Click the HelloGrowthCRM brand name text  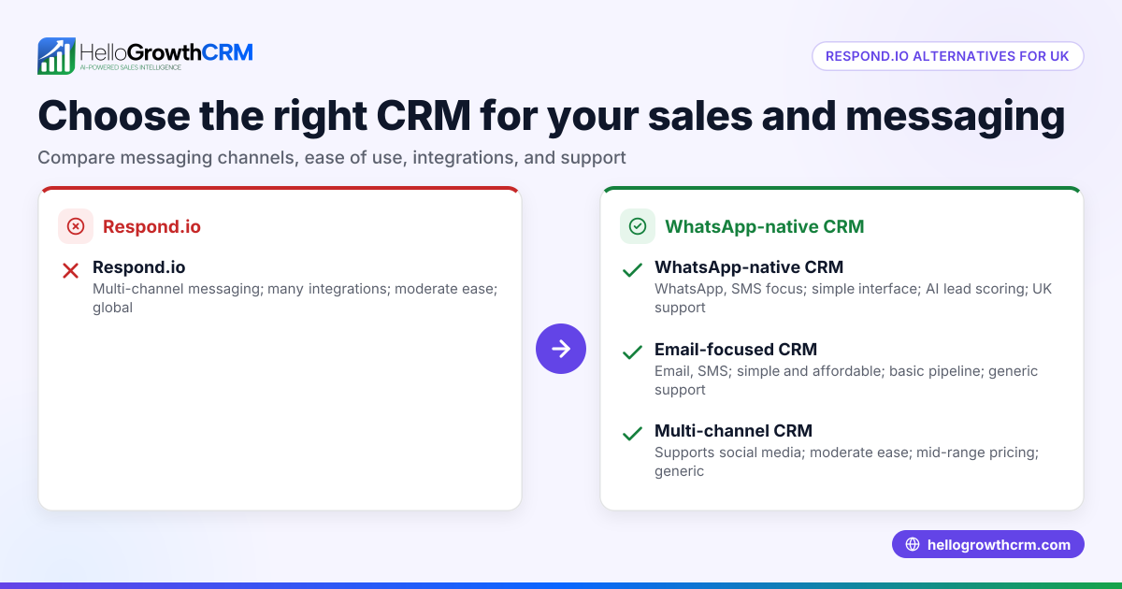166,51
